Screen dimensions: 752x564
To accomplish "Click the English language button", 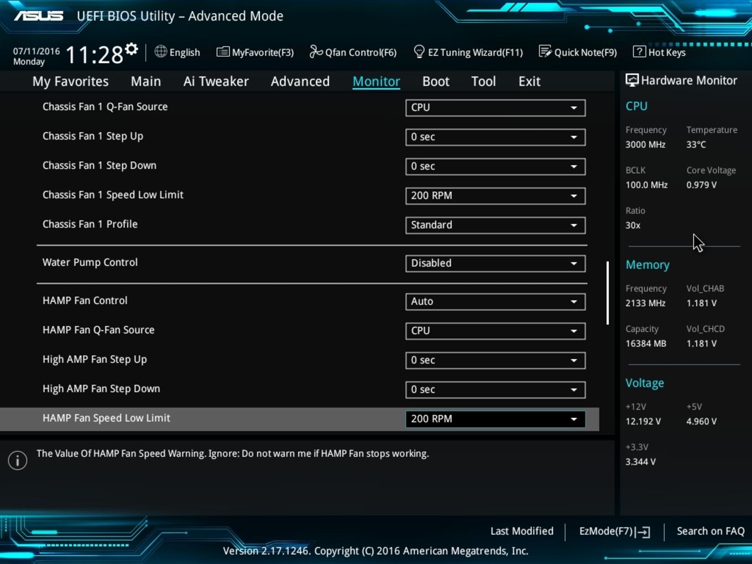I will (185, 52).
